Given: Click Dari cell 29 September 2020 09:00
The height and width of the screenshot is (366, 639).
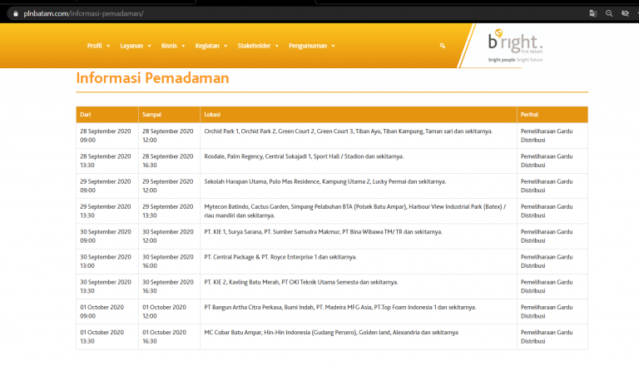Looking at the screenshot, I should click(x=106, y=185).
